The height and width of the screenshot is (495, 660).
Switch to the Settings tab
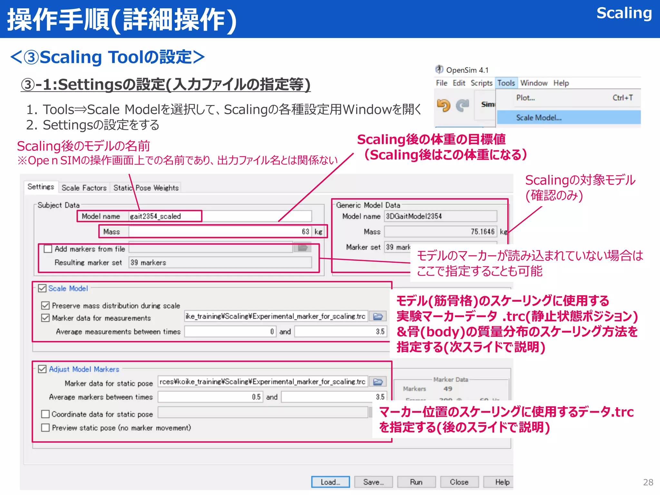pos(41,187)
